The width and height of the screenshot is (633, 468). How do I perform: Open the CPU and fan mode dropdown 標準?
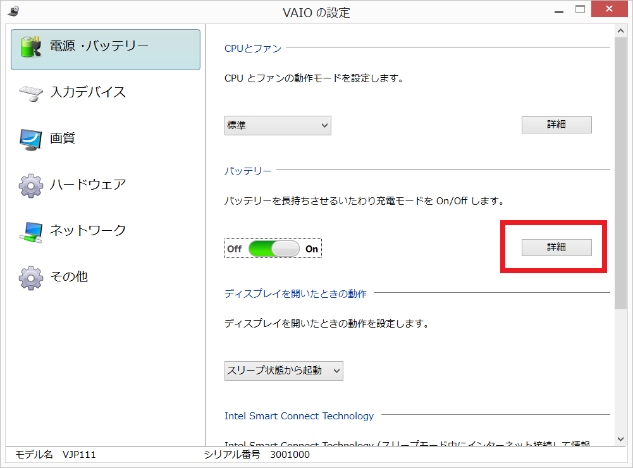click(x=278, y=126)
